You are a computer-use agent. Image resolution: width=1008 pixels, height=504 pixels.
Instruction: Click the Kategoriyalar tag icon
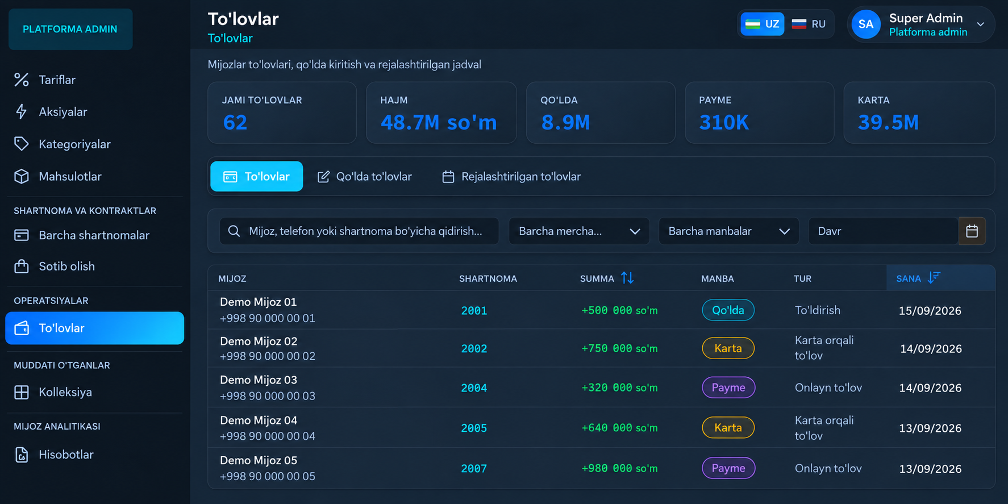[22, 144]
